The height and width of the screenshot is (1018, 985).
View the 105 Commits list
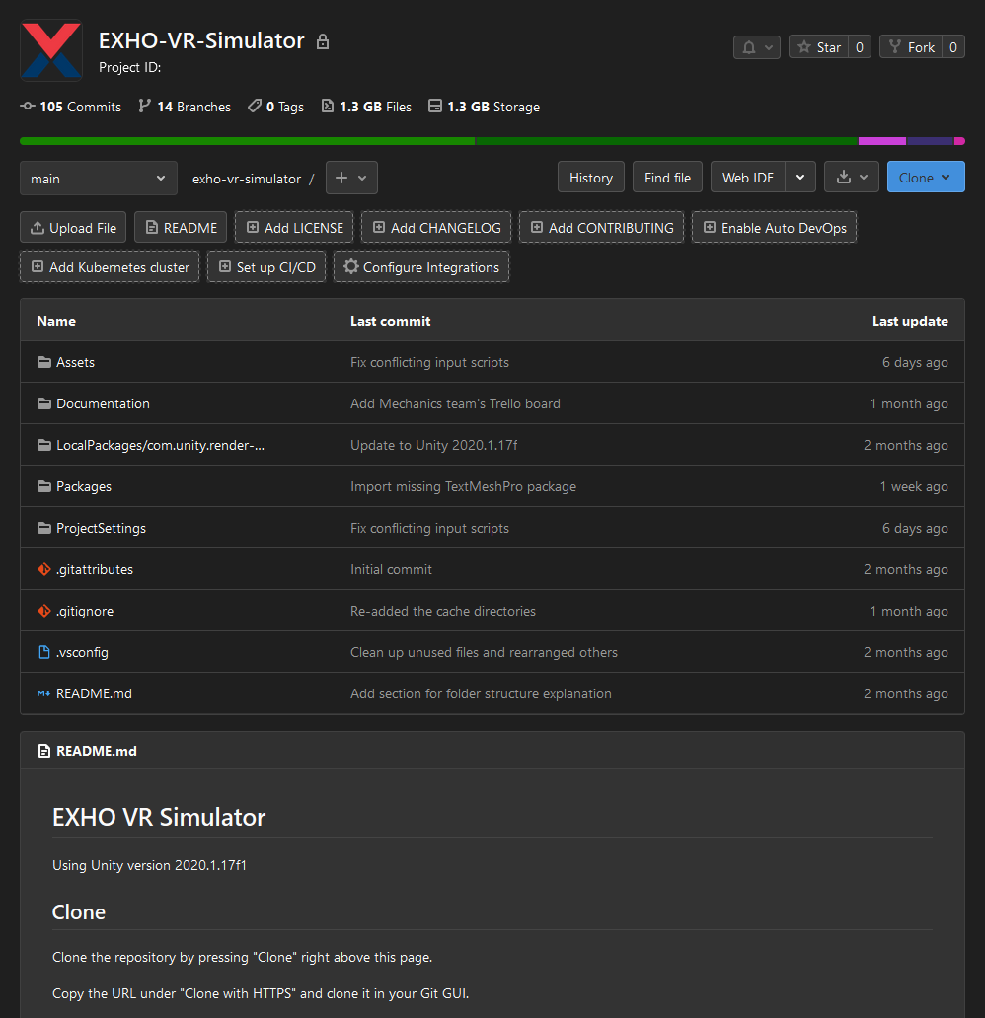[x=70, y=107]
